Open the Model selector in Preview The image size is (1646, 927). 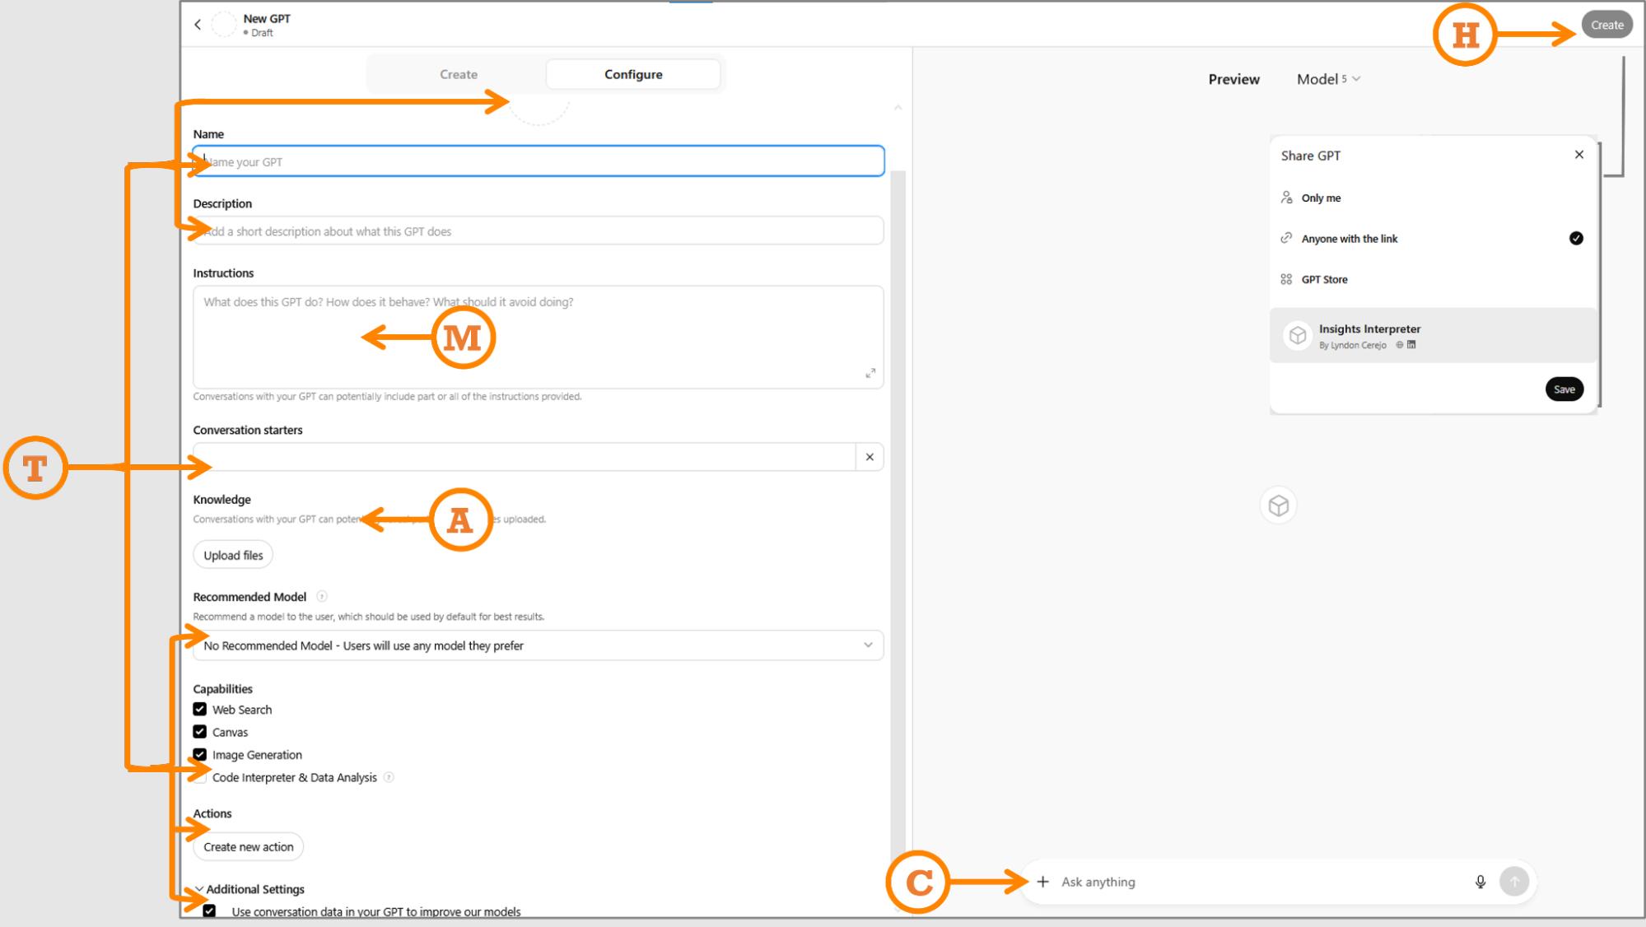point(1327,79)
